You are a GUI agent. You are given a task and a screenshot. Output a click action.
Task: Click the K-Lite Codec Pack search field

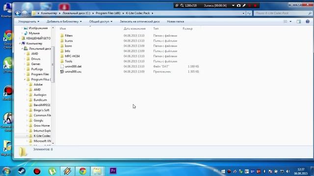[x=283, y=13]
